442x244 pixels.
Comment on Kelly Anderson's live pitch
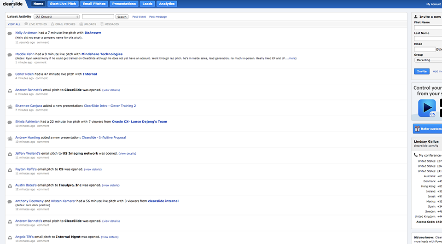pyautogui.click(x=43, y=42)
